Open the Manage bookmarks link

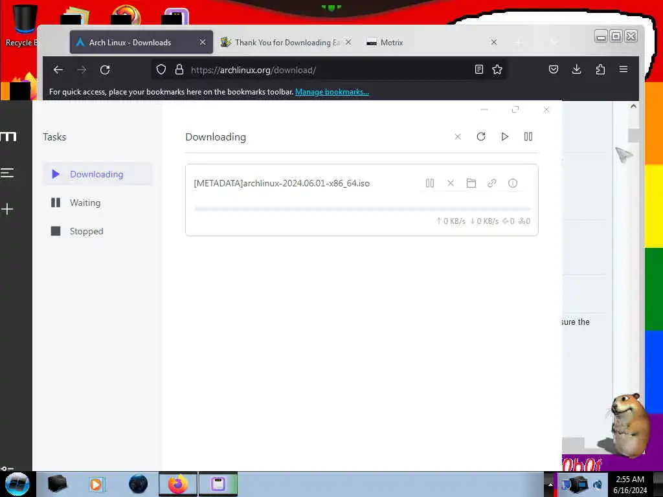(x=332, y=92)
